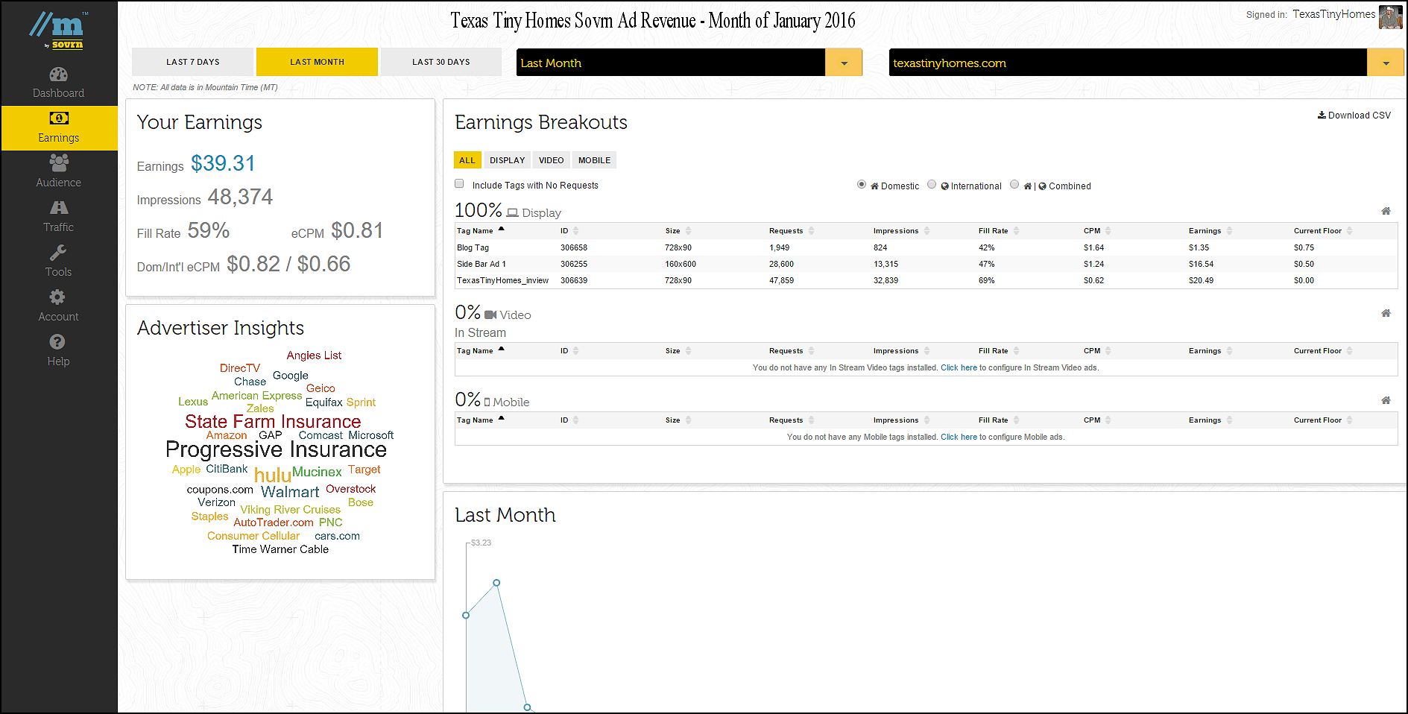Viewport: 1408px width, 714px height.
Task: Click the peak data point on chart
Action: [496, 583]
